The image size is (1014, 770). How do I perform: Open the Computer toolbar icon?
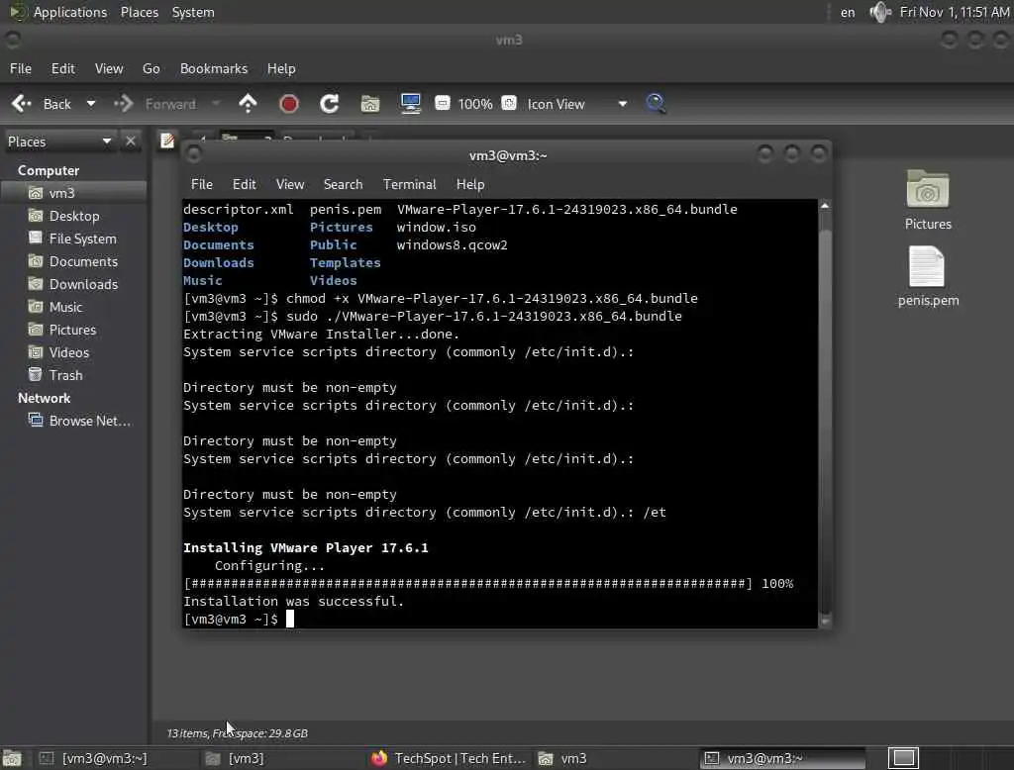[411, 104]
